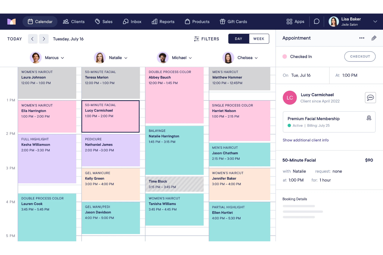Image resolution: width=383 pixels, height=255 pixels.
Task: Open the Clients tab
Action: coord(74,22)
